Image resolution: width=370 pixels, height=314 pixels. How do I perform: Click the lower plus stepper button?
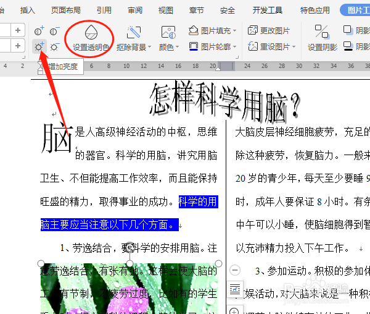[18, 46]
